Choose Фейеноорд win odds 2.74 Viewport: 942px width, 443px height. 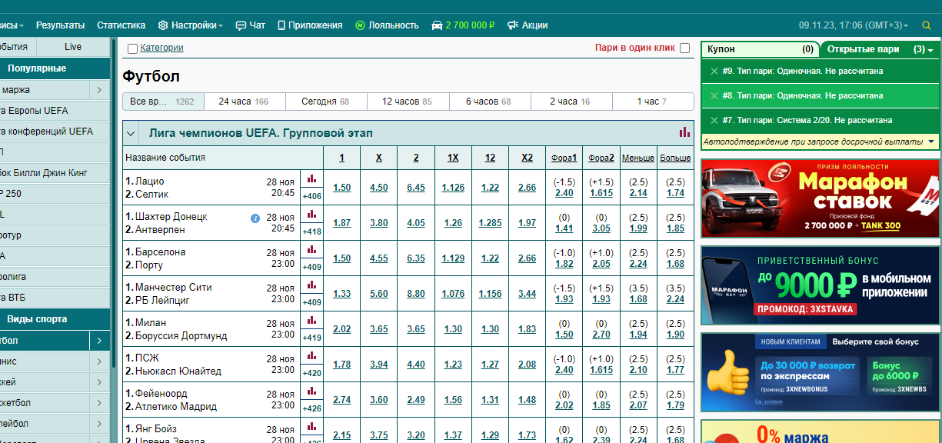(x=341, y=400)
